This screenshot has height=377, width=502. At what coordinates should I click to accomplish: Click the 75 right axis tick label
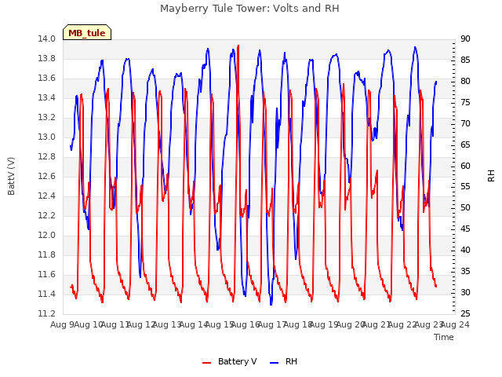(x=465, y=103)
